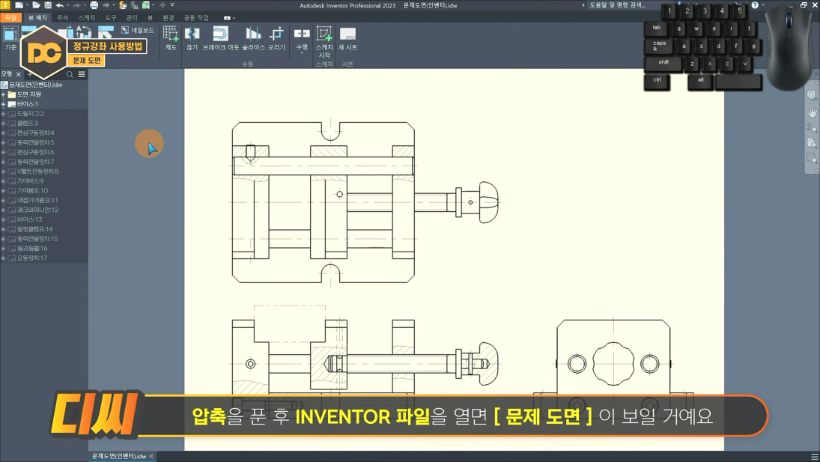Expand the 클램프:3 sheet node
The image size is (820, 462).
[x=3, y=124]
